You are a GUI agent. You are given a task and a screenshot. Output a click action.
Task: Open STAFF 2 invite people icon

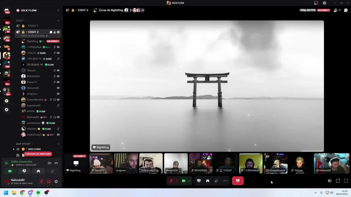pyautogui.click(x=55, y=32)
